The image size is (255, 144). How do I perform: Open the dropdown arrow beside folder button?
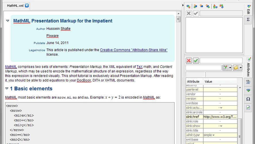[x=241, y=68]
